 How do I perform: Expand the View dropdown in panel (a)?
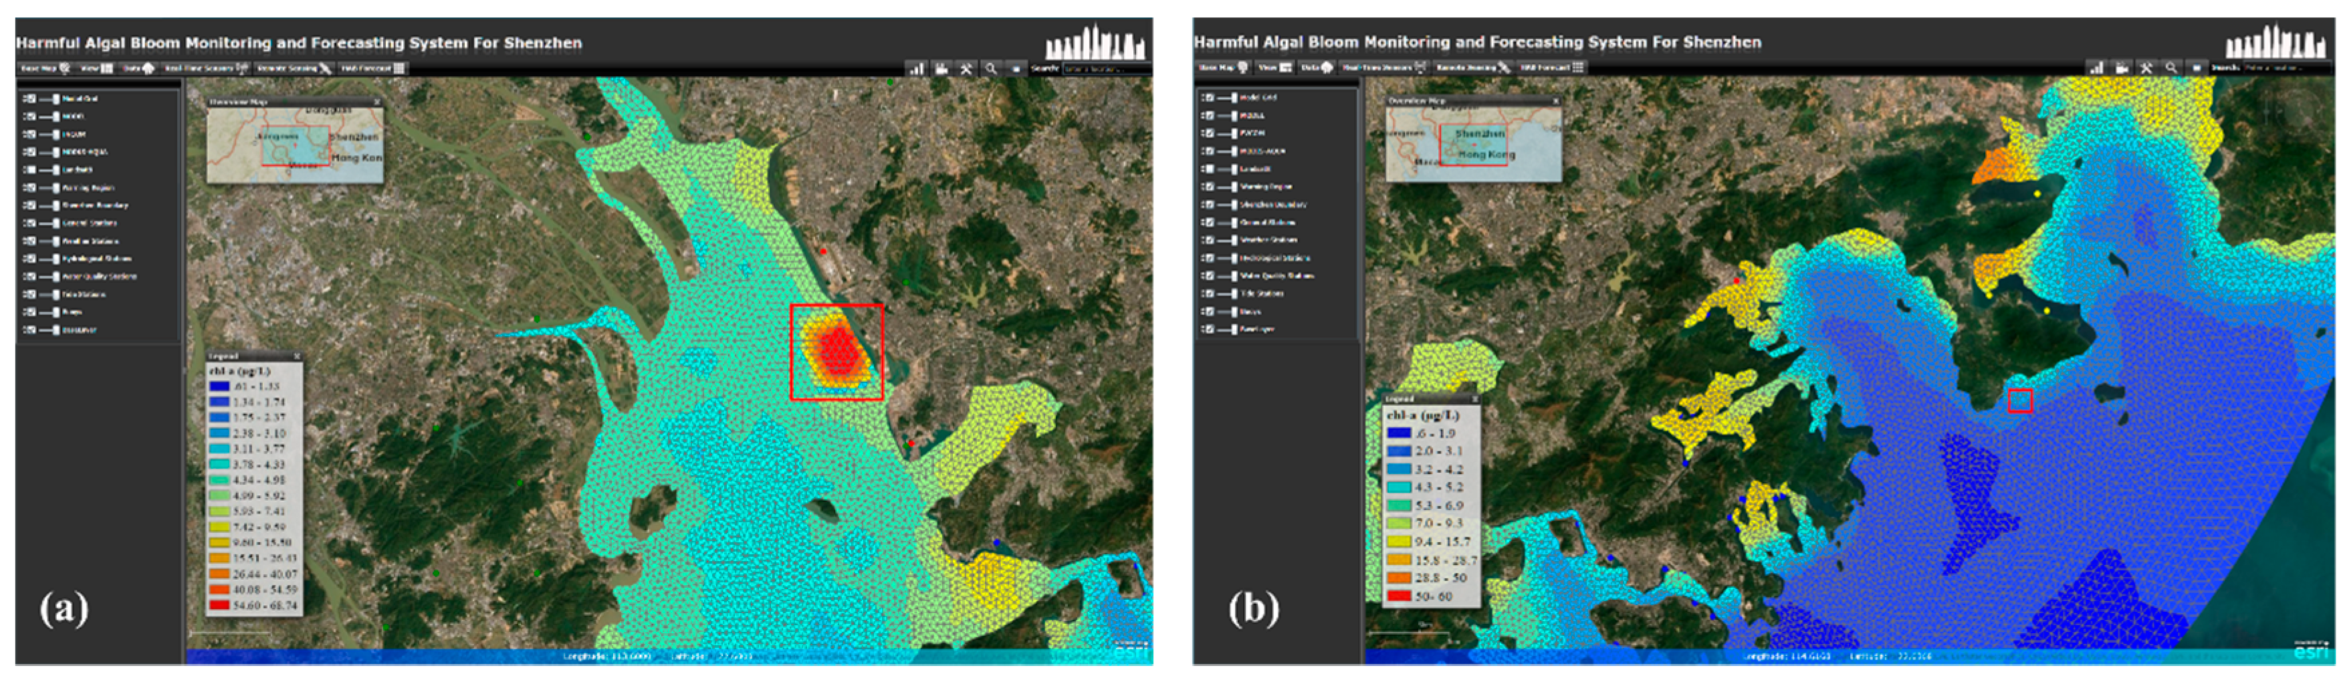pos(96,68)
